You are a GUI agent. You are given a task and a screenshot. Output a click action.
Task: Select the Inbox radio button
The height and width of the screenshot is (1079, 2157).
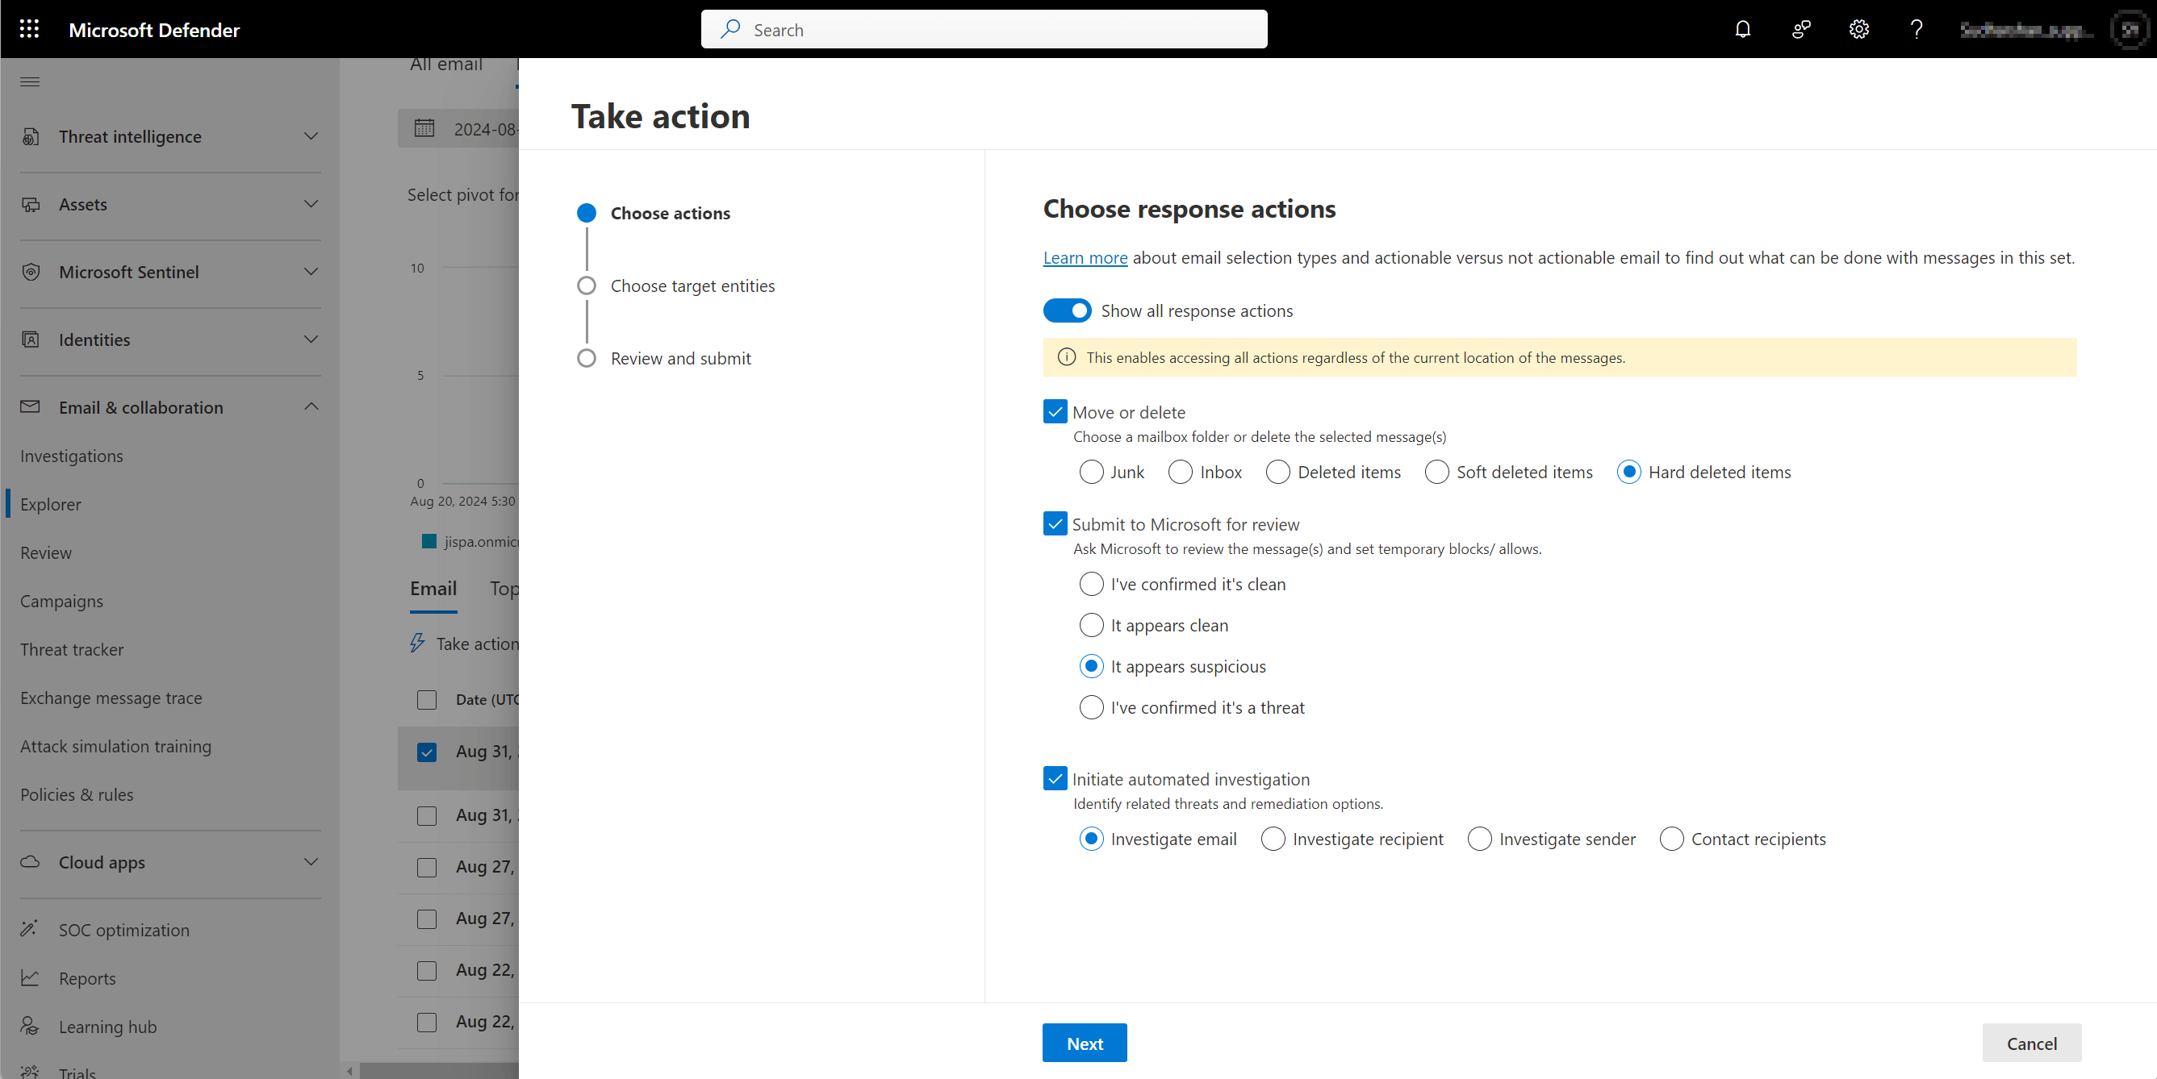pos(1181,472)
